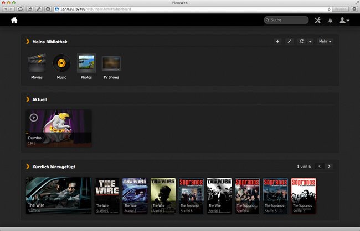Viewport: 360px width, 231px height.
Task: Open the iCloud tabs cloud icon
Action: pyautogui.click(x=20, y=9)
